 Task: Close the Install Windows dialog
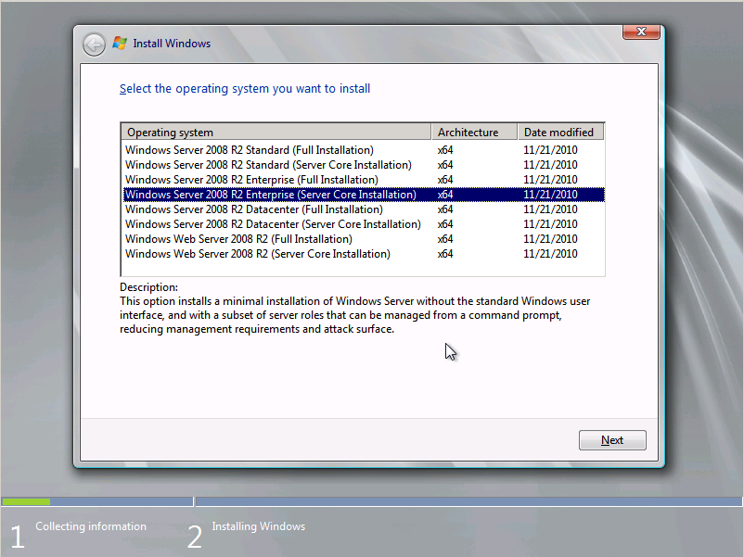(x=641, y=32)
